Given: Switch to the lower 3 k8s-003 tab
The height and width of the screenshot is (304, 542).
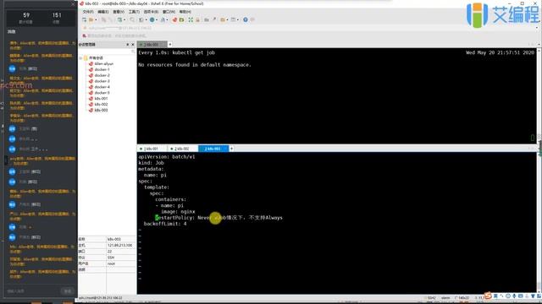Looking at the screenshot, I should click(213, 149).
